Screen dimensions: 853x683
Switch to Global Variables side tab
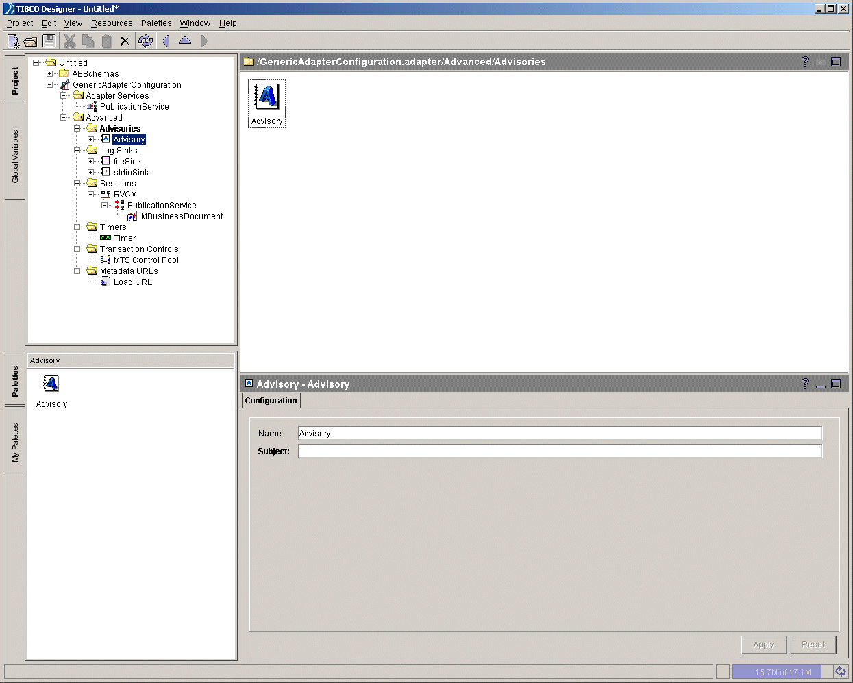[x=15, y=151]
